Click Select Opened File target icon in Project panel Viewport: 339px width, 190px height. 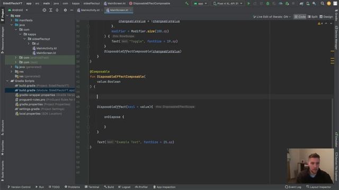(44, 10)
